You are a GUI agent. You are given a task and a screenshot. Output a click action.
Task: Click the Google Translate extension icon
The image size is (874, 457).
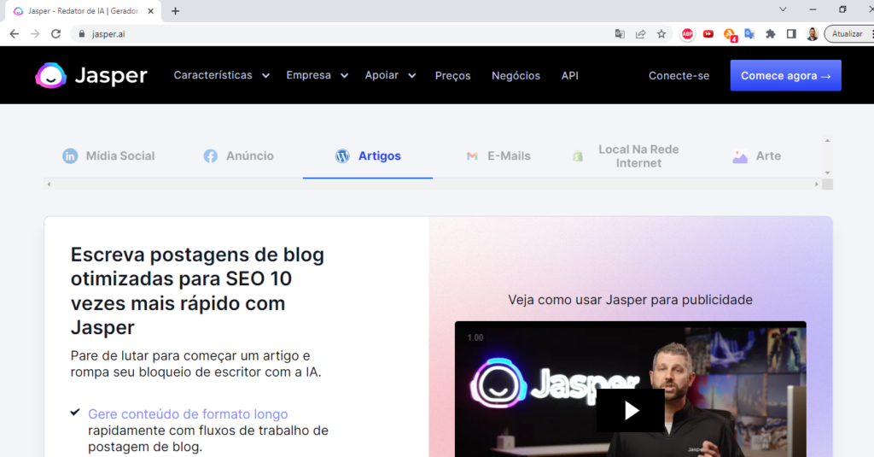749,34
